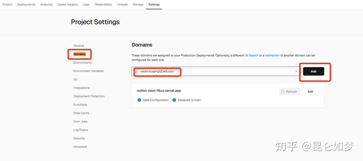Open Environment Variables settings
Viewport: 363px width, 161px height.
pos(88,71)
